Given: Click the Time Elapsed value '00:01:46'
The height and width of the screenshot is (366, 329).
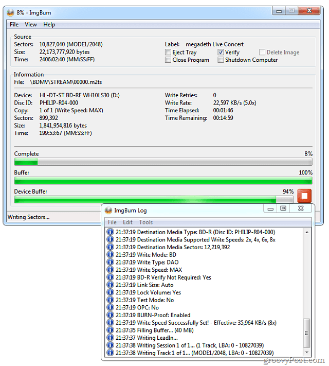Looking at the screenshot, I should coord(223,110).
